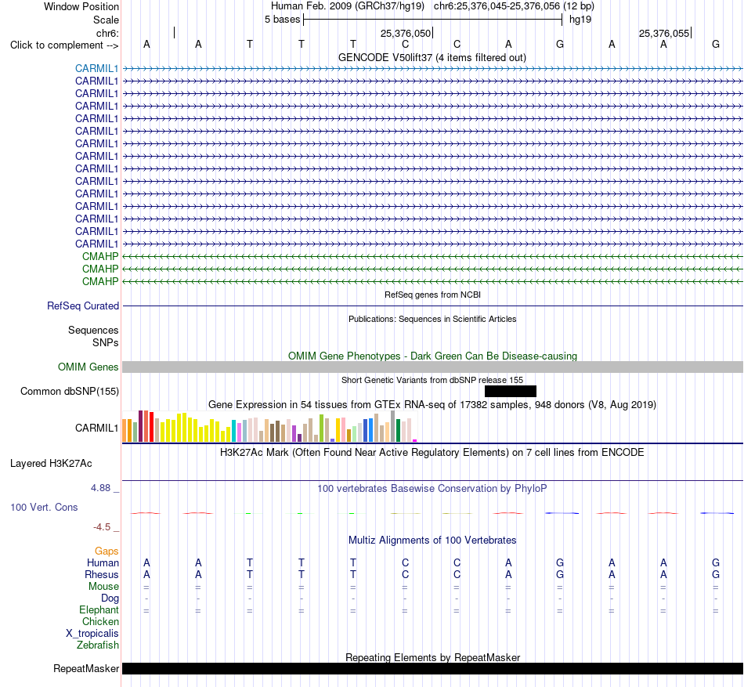Click the 'Window Position' label

[81, 6]
